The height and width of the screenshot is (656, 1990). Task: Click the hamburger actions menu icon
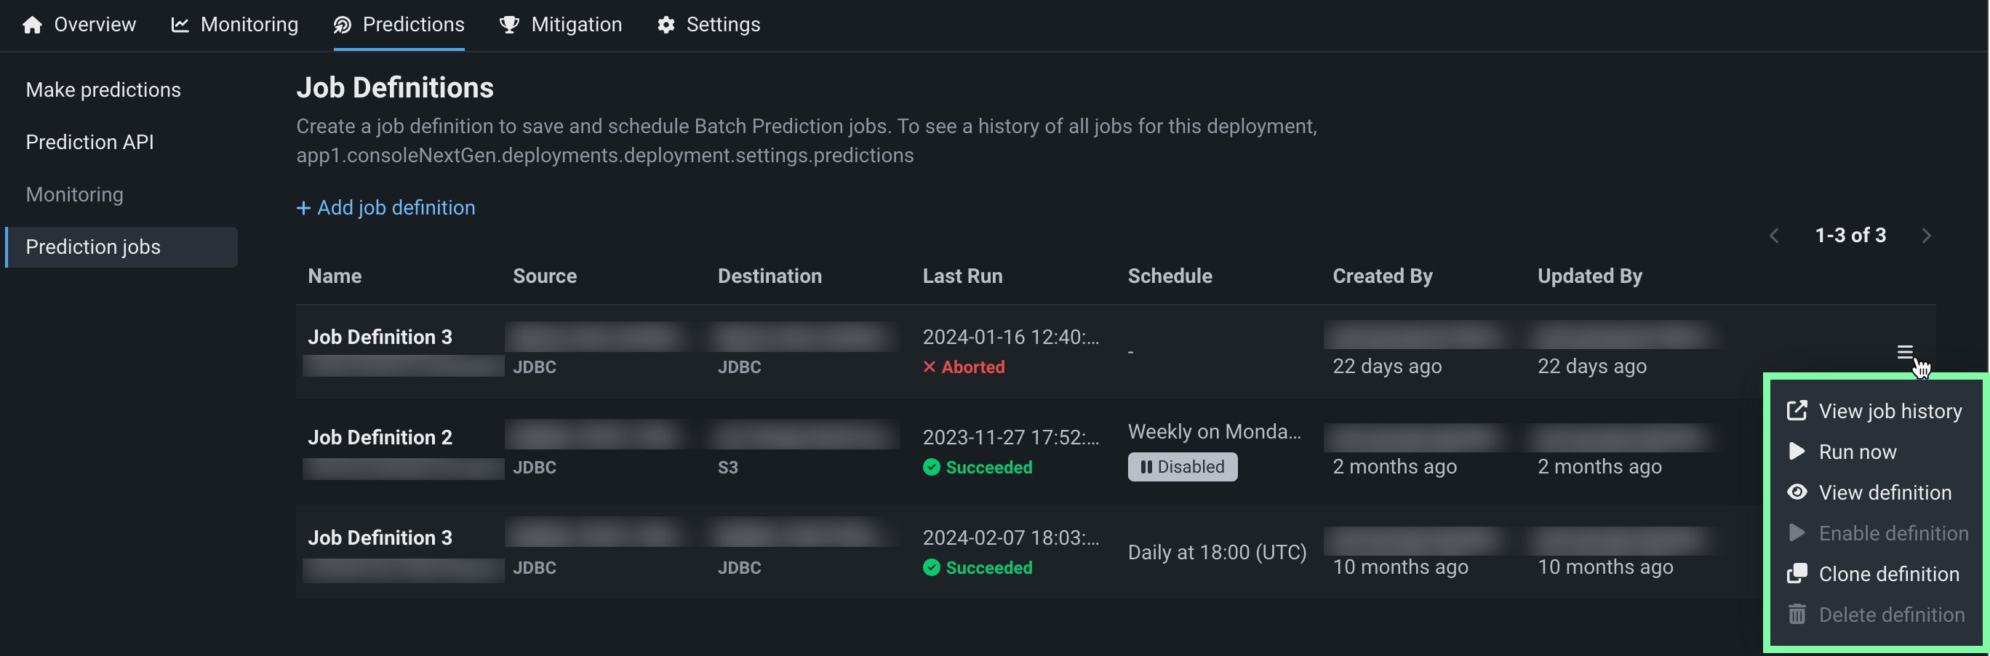[x=1904, y=352]
